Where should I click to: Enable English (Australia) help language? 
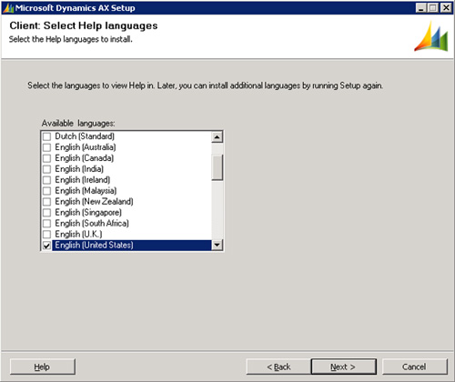[46, 147]
